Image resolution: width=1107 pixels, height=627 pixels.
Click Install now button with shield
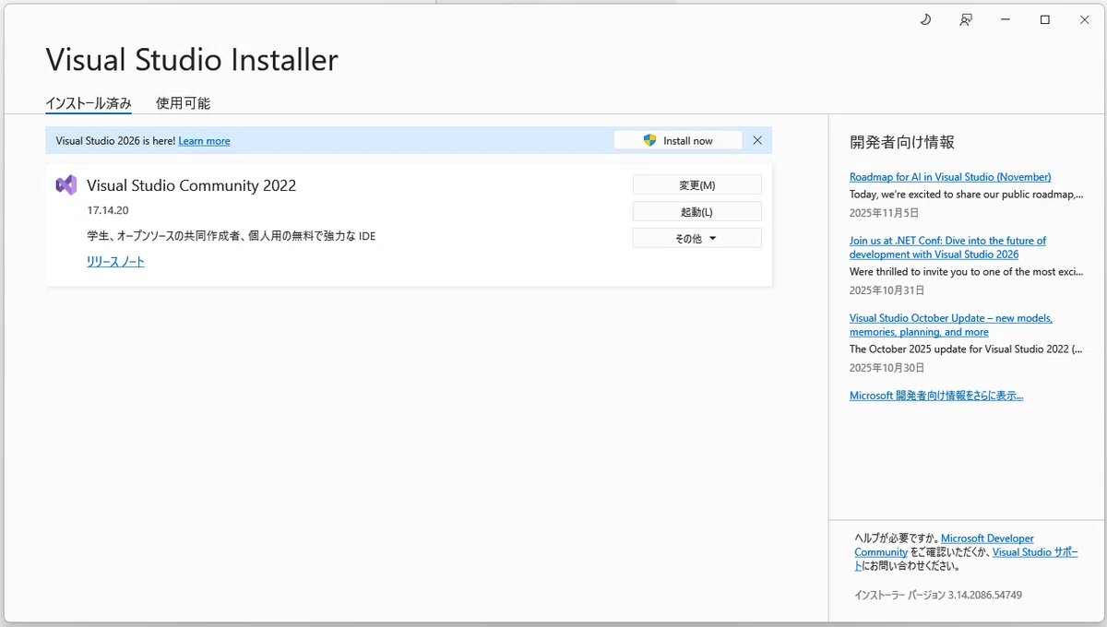coord(678,140)
